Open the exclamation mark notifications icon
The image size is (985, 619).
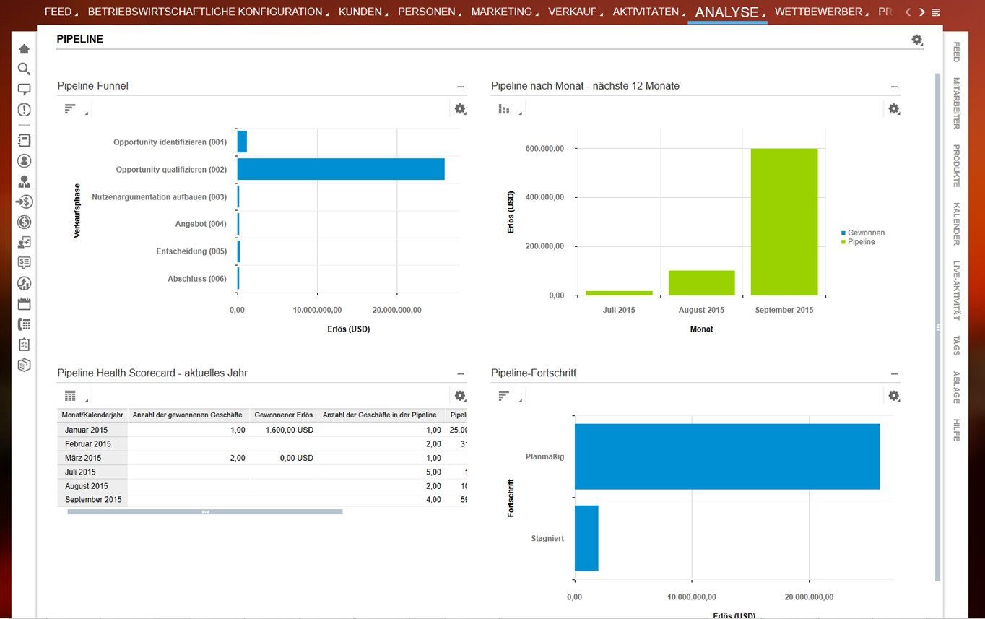point(24,110)
